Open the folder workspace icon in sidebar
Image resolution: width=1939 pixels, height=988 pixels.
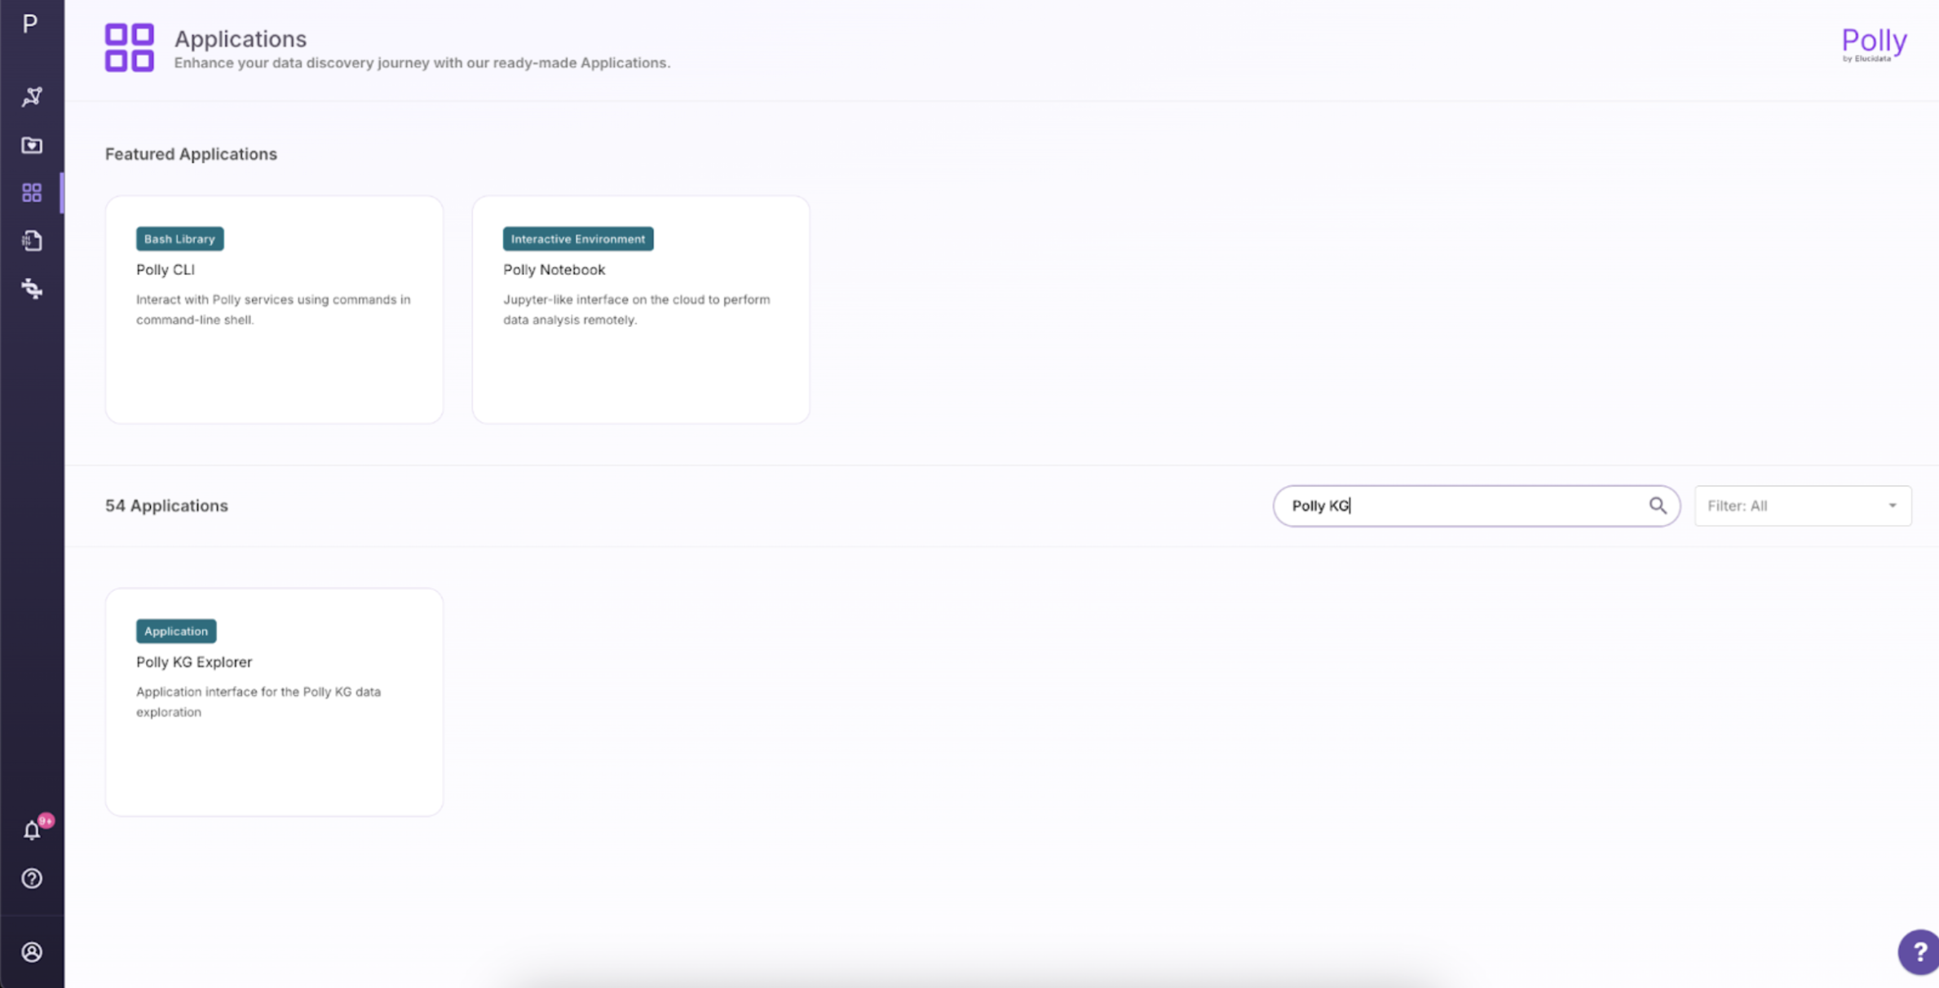click(x=32, y=145)
